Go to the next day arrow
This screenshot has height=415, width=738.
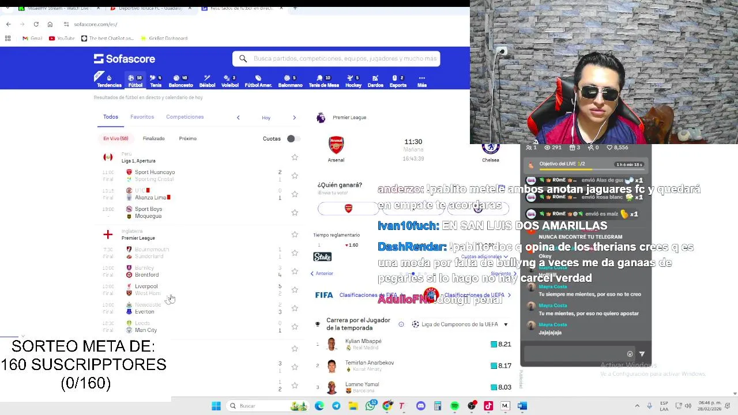(294, 118)
